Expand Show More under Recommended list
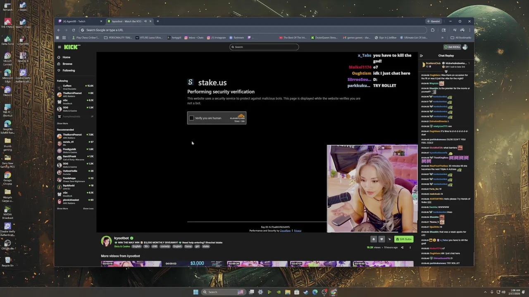Image resolution: width=529 pixels, height=297 pixels. tap(62, 209)
